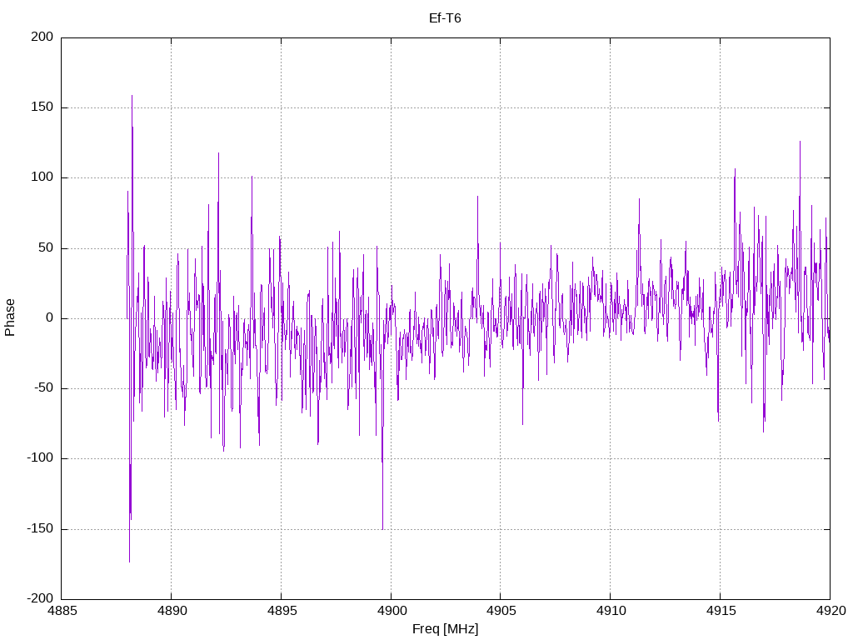Click the y-axis tick label 50

click(x=46, y=247)
